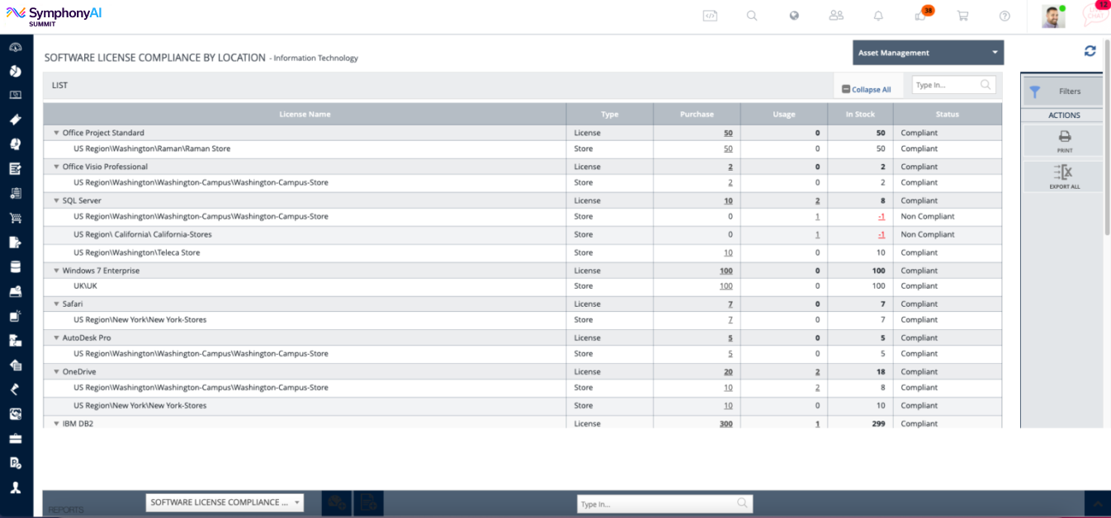Open the notifications bell icon
Viewport: 1111px width, 518px height.
click(x=878, y=16)
